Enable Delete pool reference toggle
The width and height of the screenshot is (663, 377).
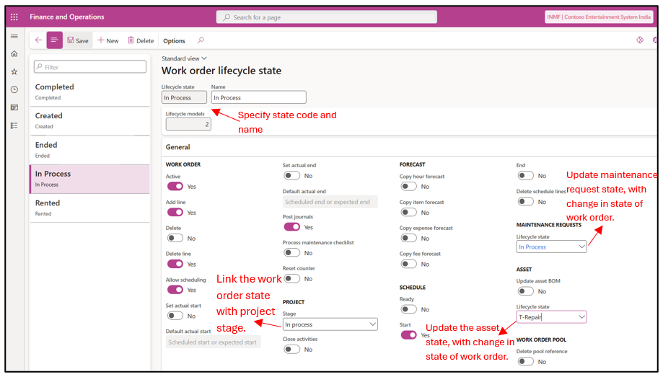pos(526,361)
